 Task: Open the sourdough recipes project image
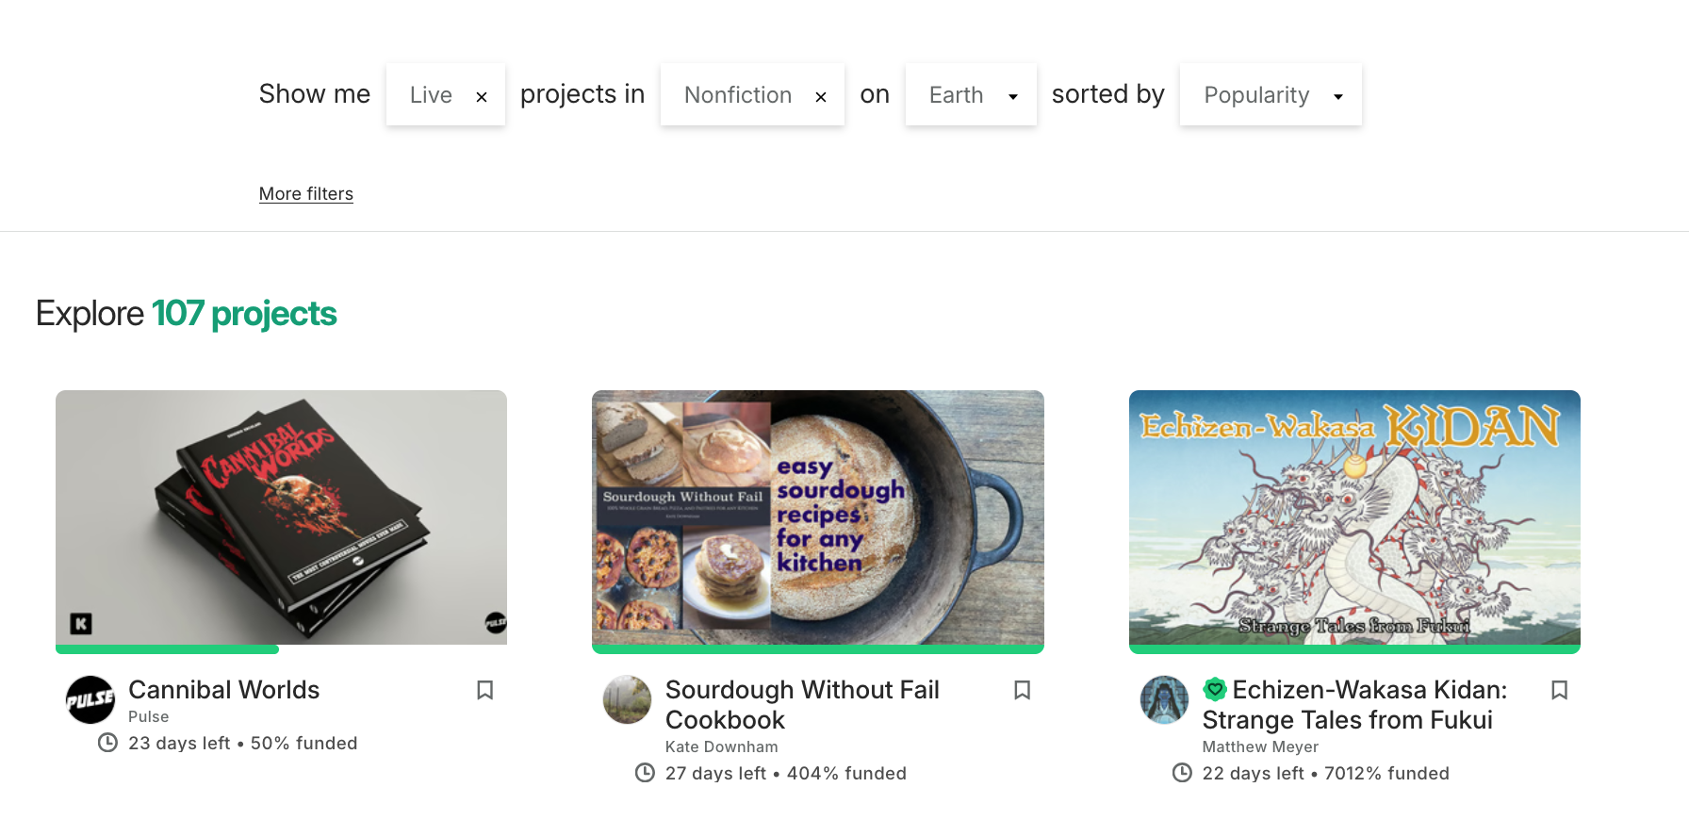pos(817,517)
